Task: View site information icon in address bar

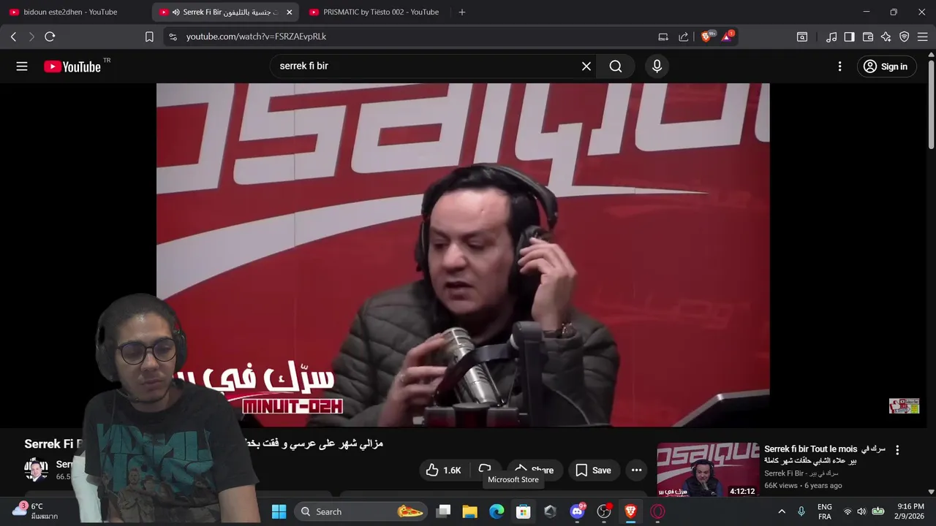Action: [173, 37]
